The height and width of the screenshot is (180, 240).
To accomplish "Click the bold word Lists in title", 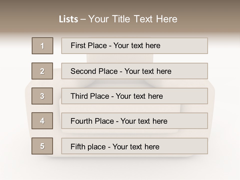I will [x=68, y=19].
